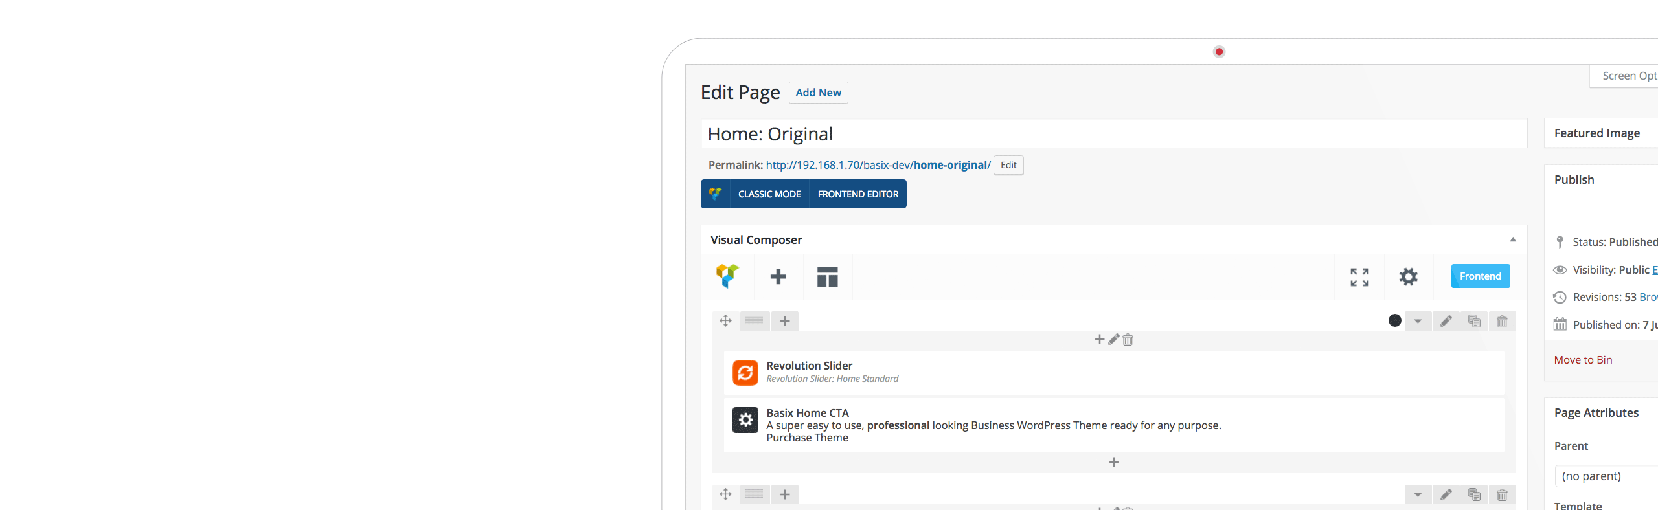Edit first row with pencil icon

(x=1446, y=321)
